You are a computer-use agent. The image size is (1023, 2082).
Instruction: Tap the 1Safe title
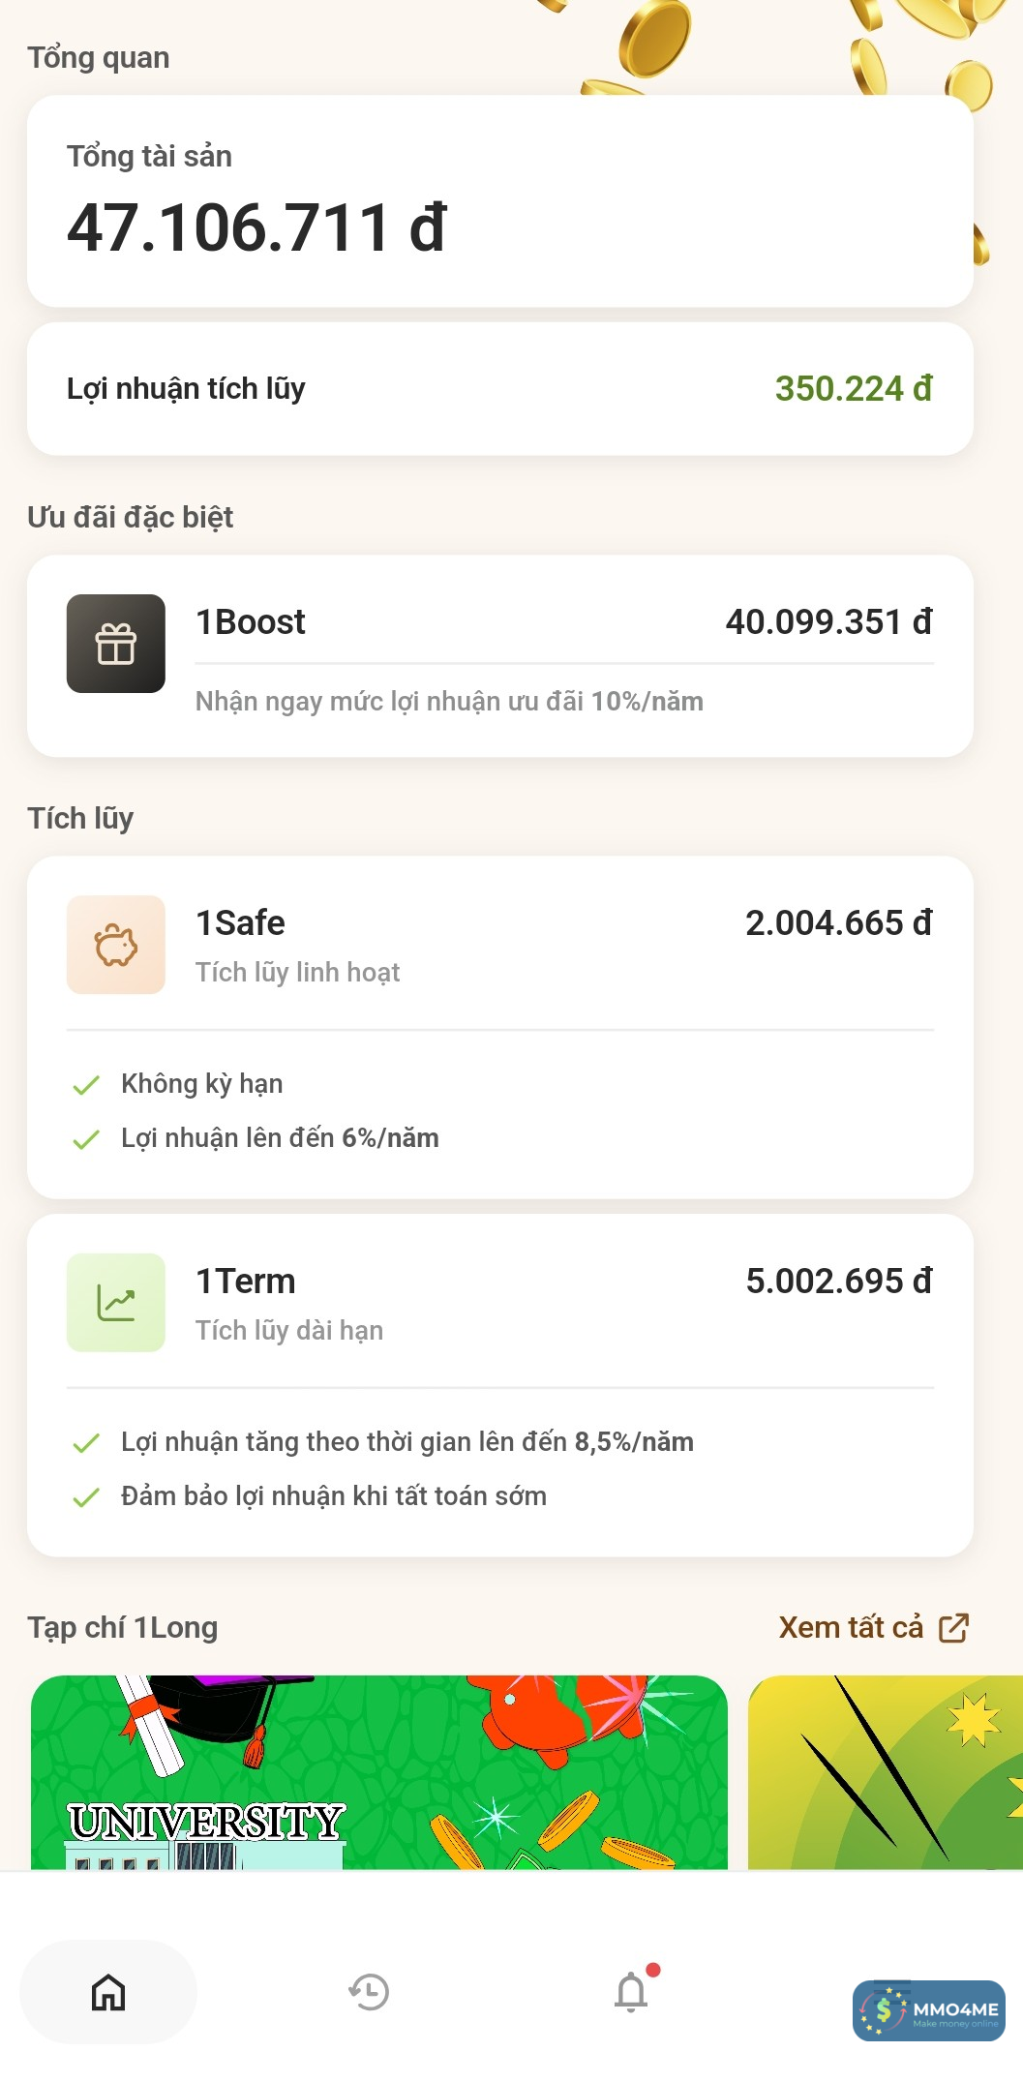pyautogui.click(x=240, y=923)
